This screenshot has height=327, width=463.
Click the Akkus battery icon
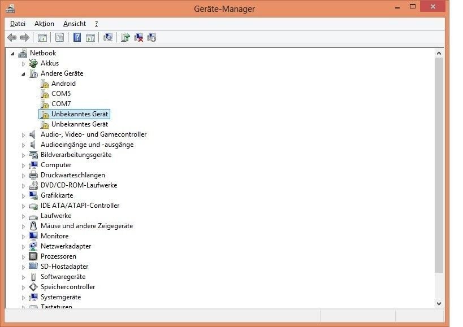pos(33,63)
